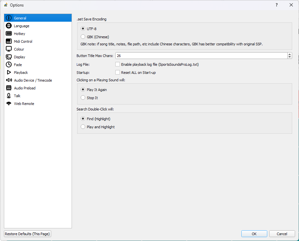Select the Web Remote wifi icon
This screenshot has height=241, width=299.
(9, 103)
